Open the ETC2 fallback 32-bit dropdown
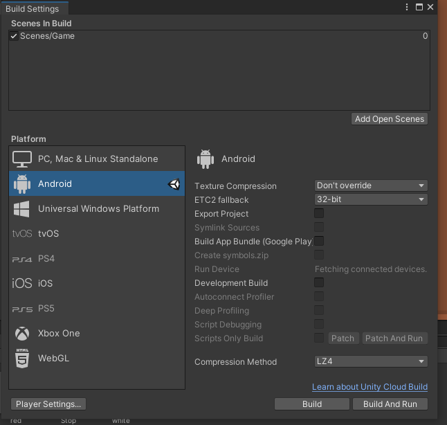This screenshot has height=425, width=447. point(371,199)
